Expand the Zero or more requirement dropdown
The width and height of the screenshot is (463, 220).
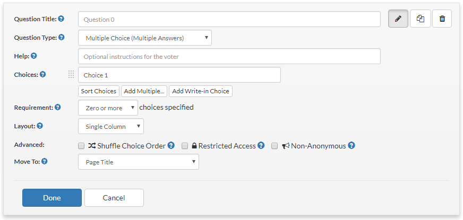pyautogui.click(x=108, y=108)
